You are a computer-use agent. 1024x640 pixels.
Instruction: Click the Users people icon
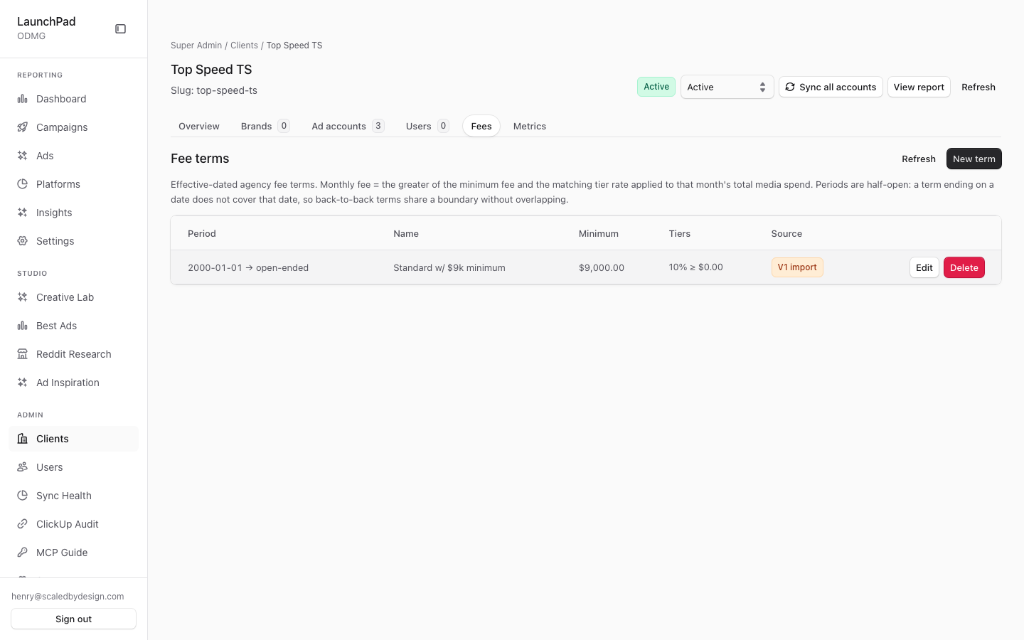tap(23, 467)
